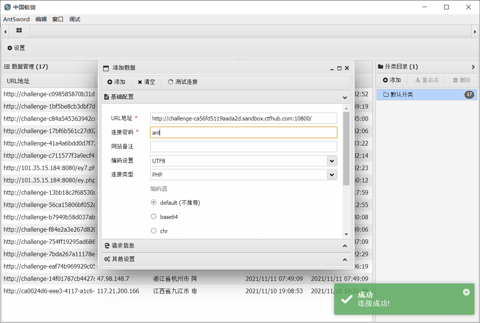Click inside the 网站备注 input field

click(243, 146)
